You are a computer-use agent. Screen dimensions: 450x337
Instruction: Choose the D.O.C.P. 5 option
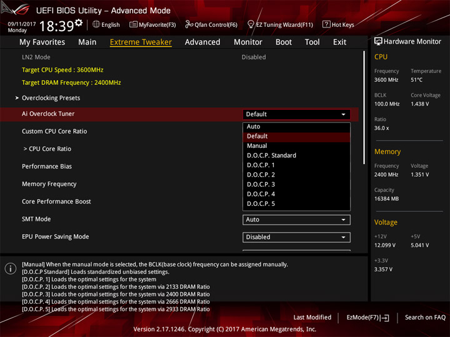click(x=296, y=203)
